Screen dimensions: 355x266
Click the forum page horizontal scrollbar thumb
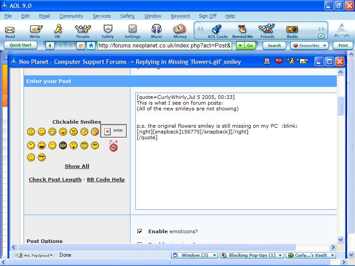coord(157,247)
